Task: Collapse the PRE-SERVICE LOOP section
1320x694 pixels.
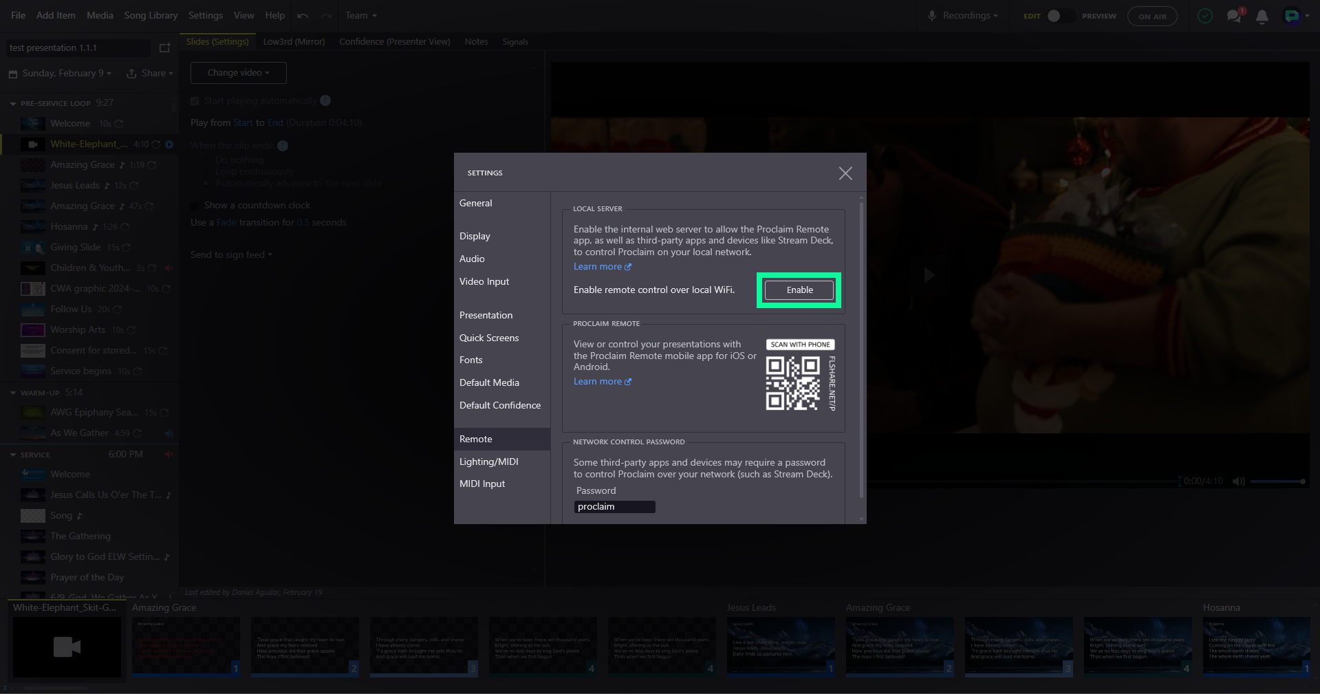Action: point(13,103)
